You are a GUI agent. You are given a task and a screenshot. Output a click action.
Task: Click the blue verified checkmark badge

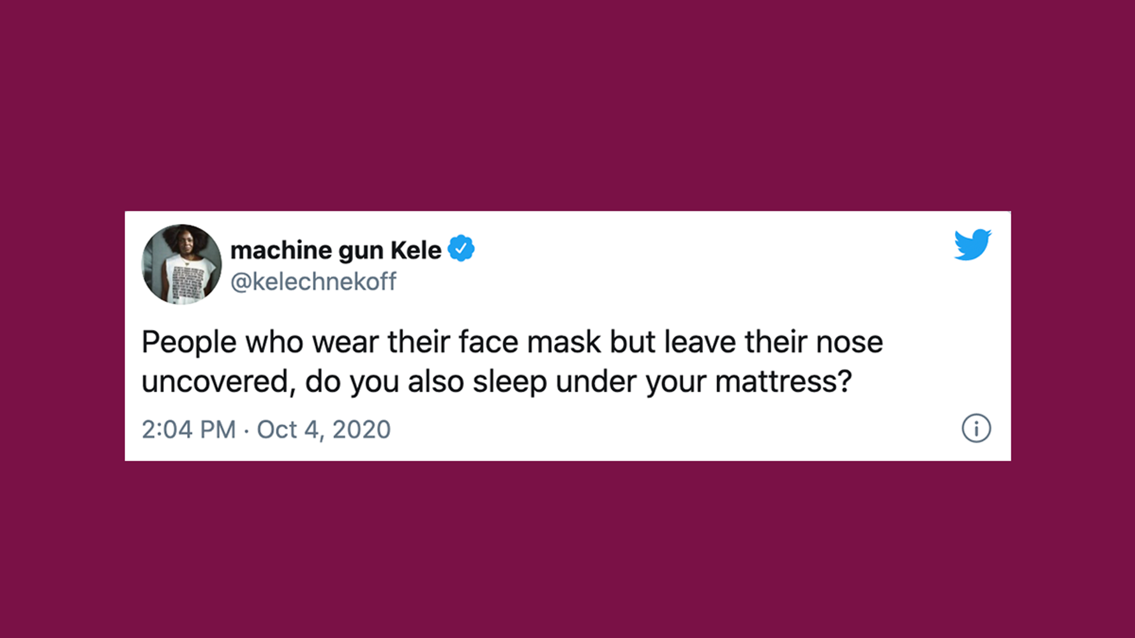click(461, 248)
